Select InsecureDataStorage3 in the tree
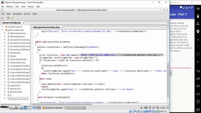Screen dimensions: 201x113 coord(20,79)
